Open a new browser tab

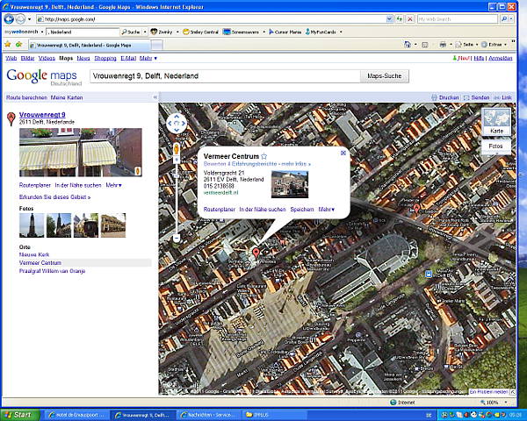point(157,45)
